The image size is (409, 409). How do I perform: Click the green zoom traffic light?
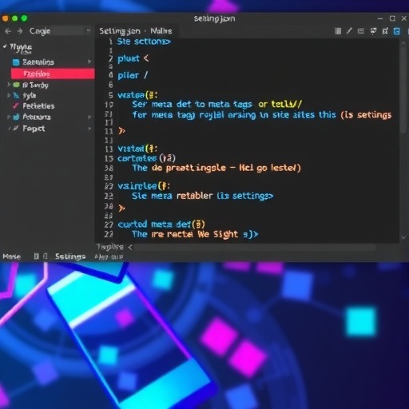(x=24, y=18)
